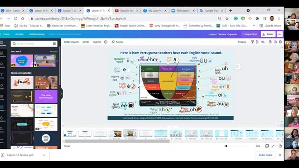
Task: Open the Arquivo menu
Action: pos(20,34)
